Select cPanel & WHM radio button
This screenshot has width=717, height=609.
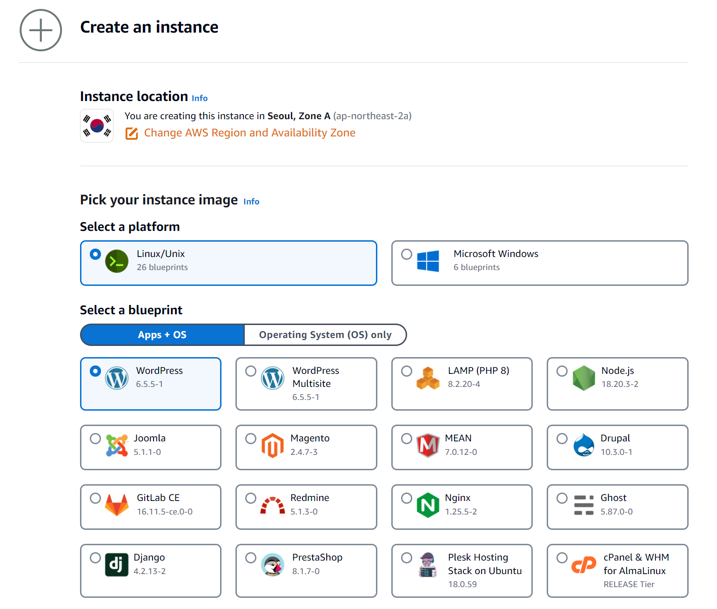562,558
